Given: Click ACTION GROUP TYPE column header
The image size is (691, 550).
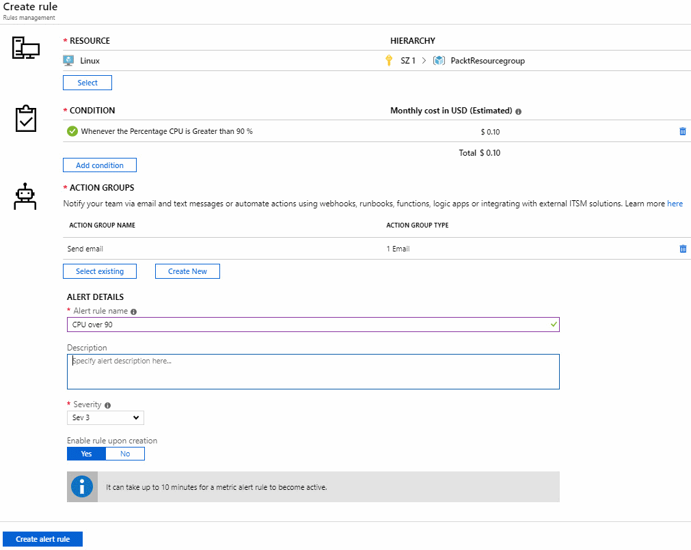Looking at the screenshot, I should [x=418, y=225].
